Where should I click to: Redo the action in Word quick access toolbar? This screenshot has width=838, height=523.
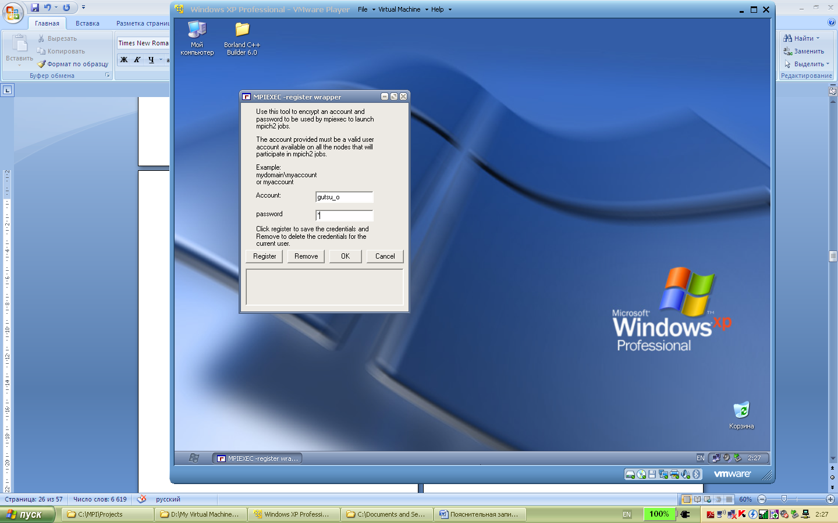(66, 8)
